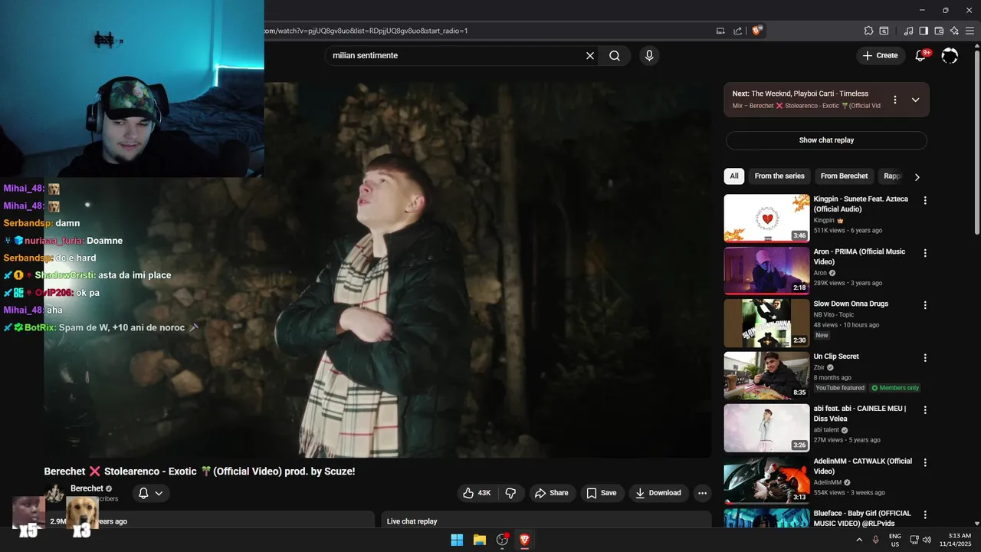Click the Brave browser taskbar icon
Screen dimensions: 981x552
525,540
